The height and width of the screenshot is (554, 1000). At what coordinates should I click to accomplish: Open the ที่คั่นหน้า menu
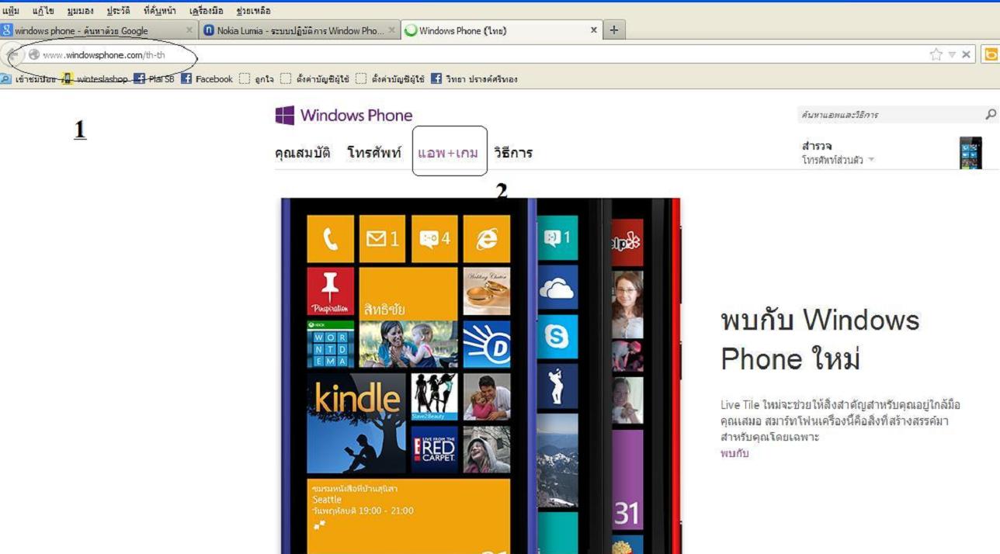[x=160, y=11]
